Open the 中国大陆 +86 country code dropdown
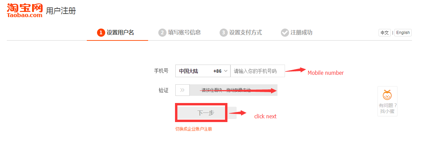Screen dimensions: 429x154 coord(203,71)
